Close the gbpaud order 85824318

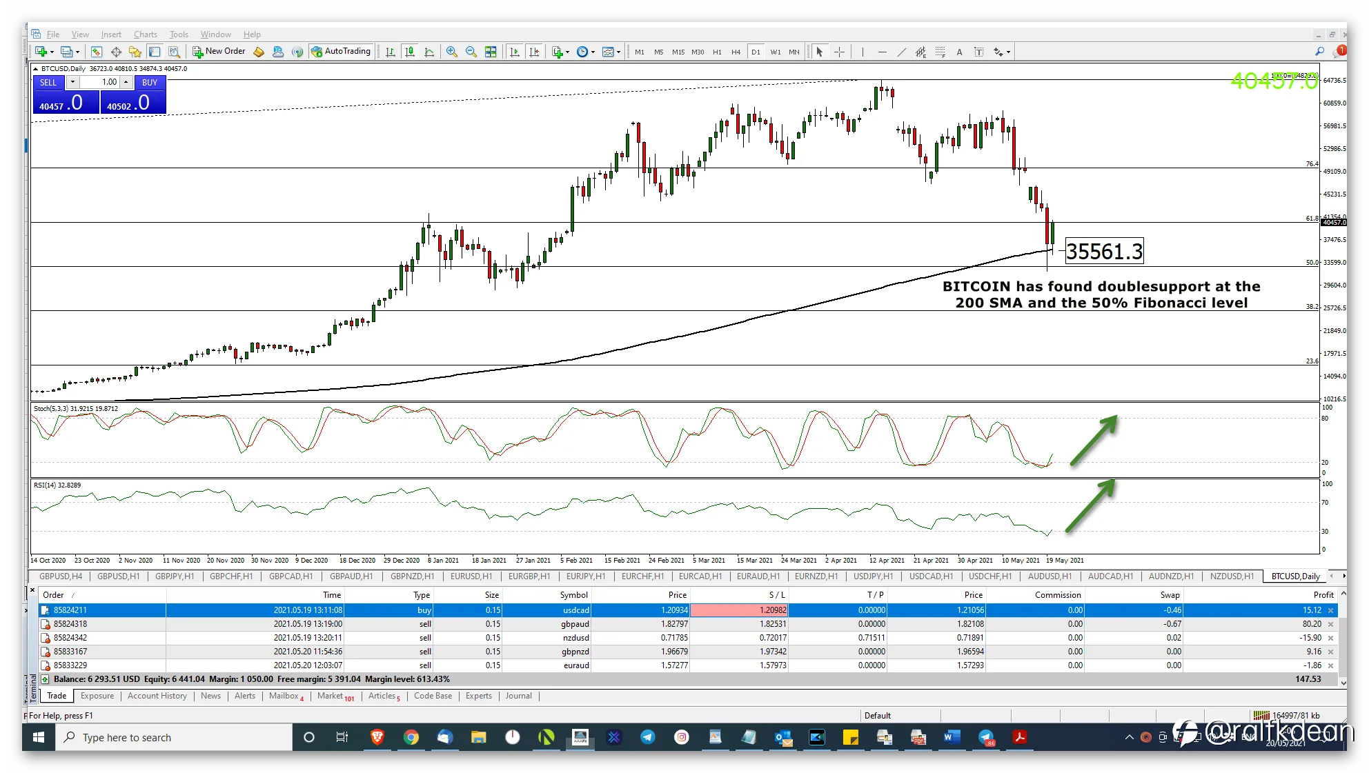[x=1331, y=625]
